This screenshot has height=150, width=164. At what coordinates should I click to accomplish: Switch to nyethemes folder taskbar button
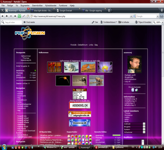[119, 147]
